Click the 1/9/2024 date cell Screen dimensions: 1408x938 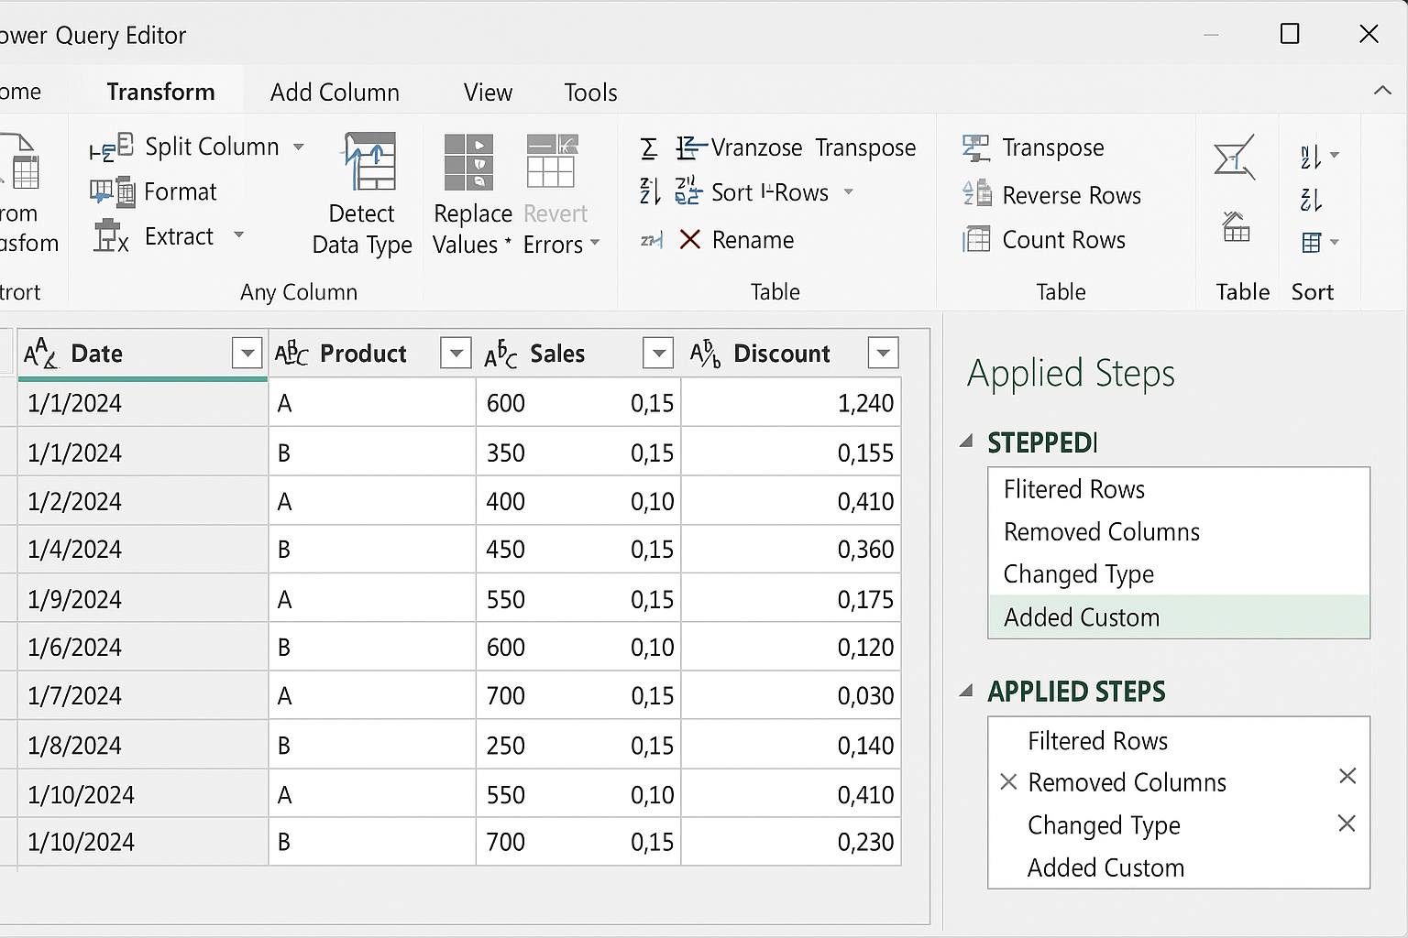(143, 599)
